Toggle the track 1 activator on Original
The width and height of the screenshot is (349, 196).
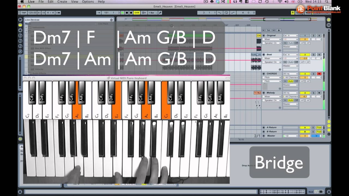[305, 35]
